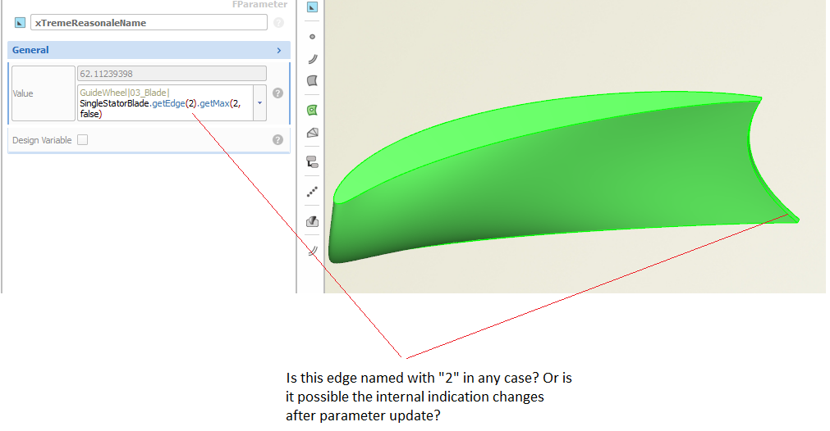Click the General section header label

(x=30, y=50)
